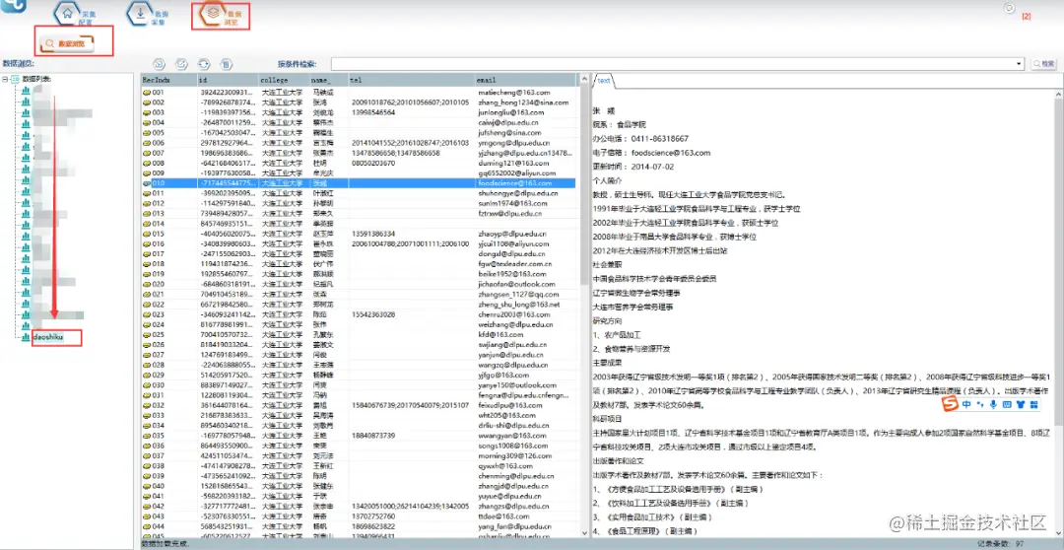Click the 检索 search button
The image size is (1064, 550).
1043,64
